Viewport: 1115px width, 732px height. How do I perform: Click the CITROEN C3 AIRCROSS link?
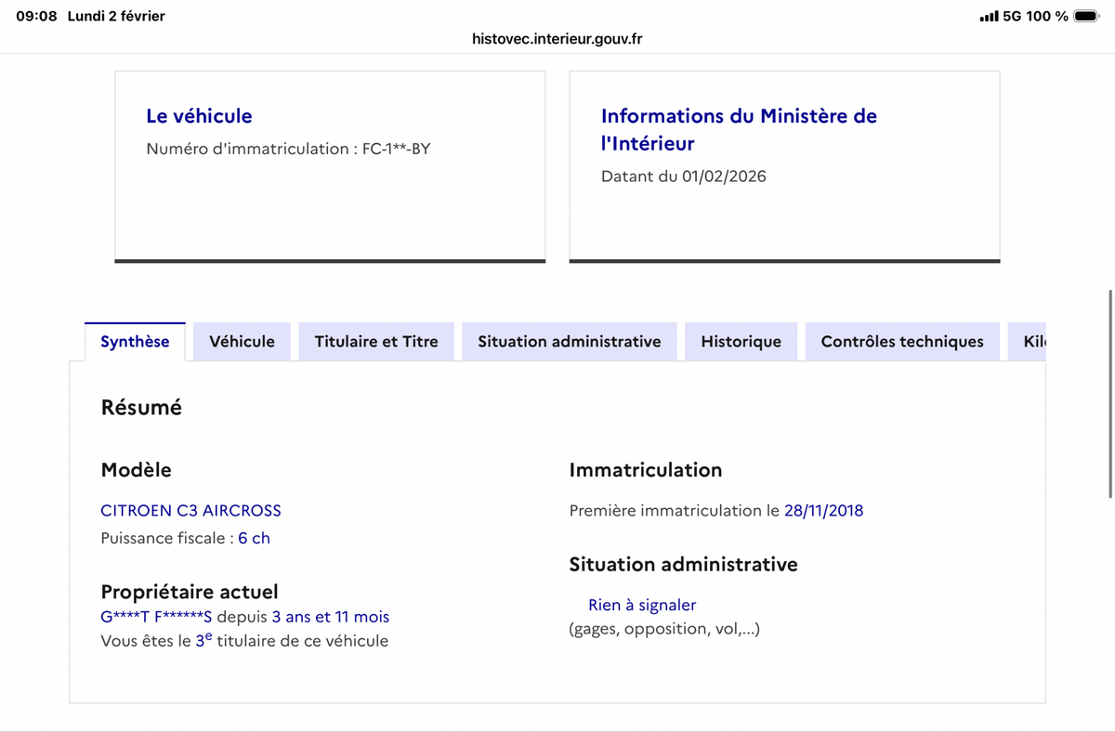point(190,510)
